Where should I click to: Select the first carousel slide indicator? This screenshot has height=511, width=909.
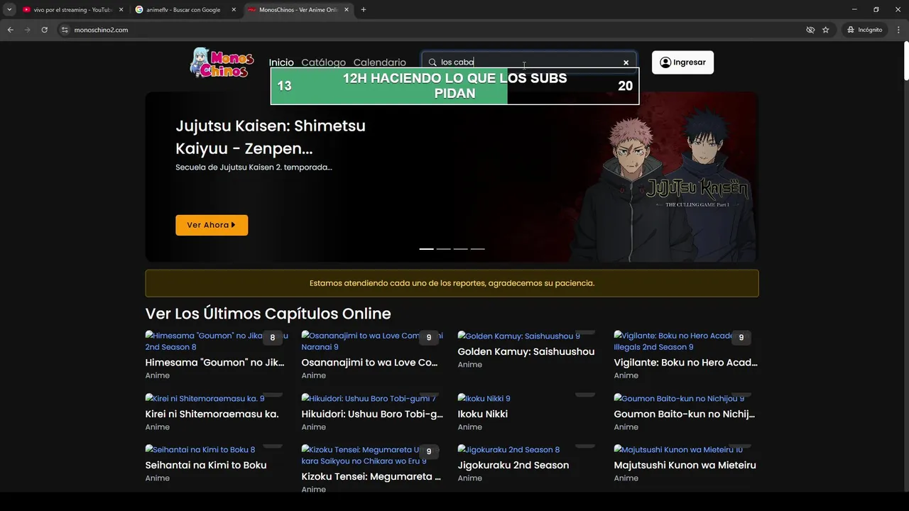tap(426, 249)
